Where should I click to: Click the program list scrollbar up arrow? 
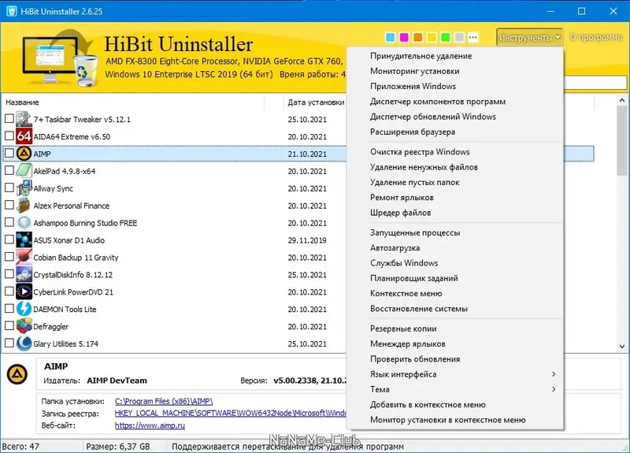pyautogui.click(x=622, y=100)
